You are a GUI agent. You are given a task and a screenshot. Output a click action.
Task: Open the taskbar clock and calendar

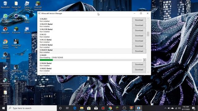pos(186,108)
